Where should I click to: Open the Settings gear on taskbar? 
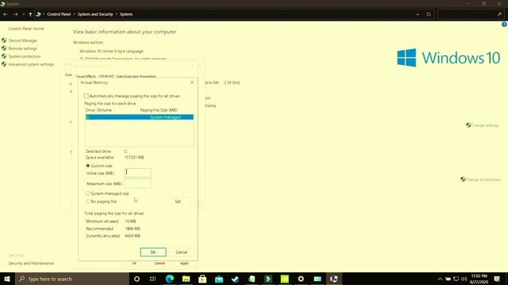(301, 279)
